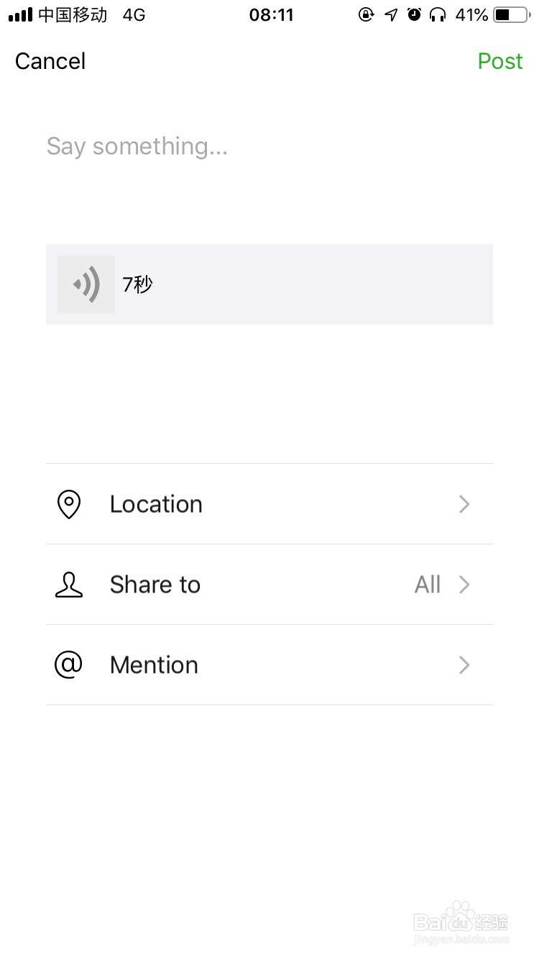Open the Mention menu item
Viewport: 539px width, 958px height.
coord(154,665)
